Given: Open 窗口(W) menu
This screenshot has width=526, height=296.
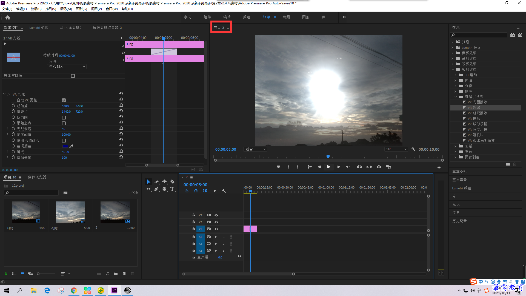Looking at the screenshot, I should point(112,9).
